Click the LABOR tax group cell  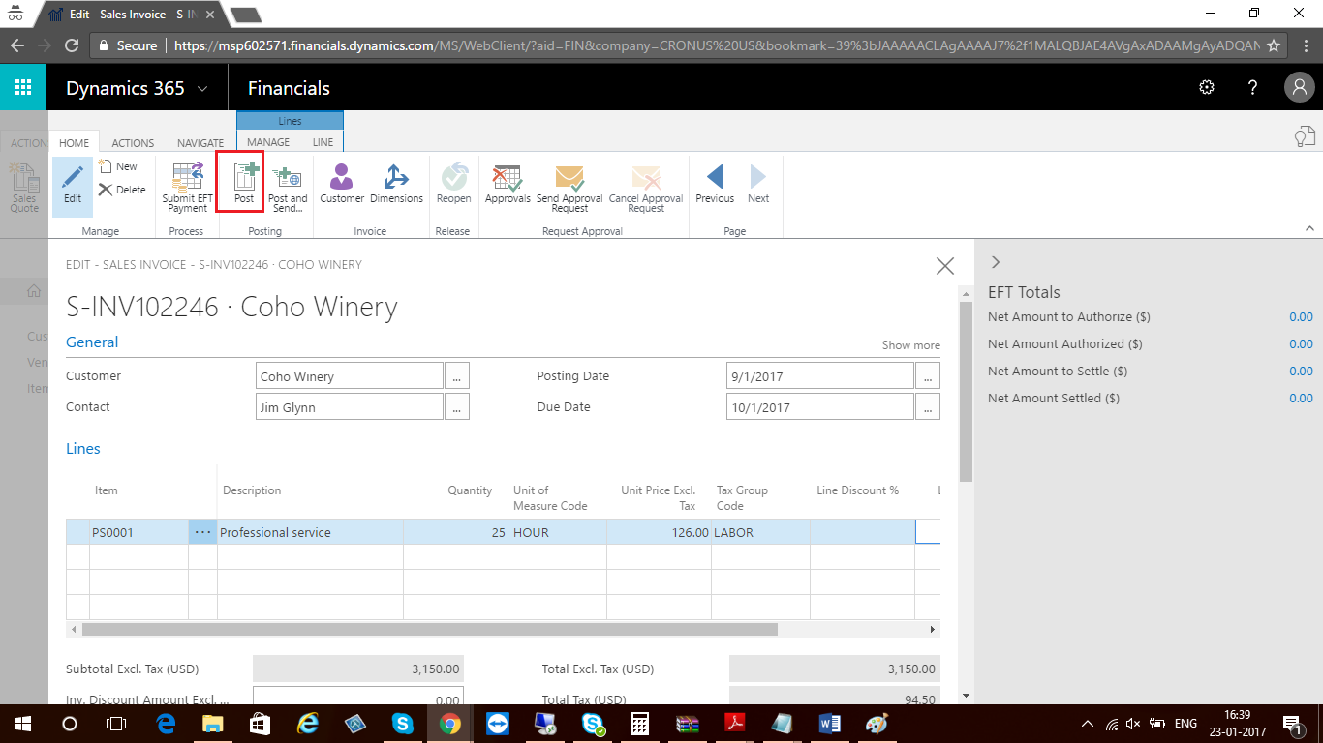point(761,532)
